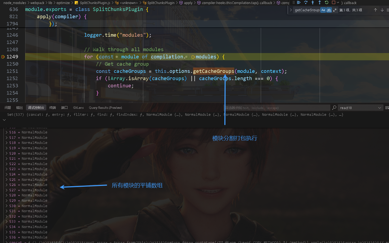389x243 pixels.
Task: Switch to the 终端 tab
Action: point(53,108)
